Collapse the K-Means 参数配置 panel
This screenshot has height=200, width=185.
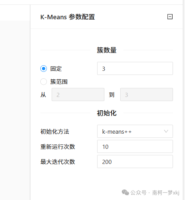point(170,17)
